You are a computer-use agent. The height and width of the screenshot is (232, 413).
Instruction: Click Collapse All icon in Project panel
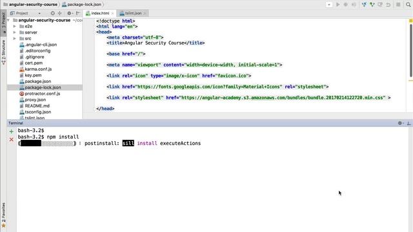(60, 13)
